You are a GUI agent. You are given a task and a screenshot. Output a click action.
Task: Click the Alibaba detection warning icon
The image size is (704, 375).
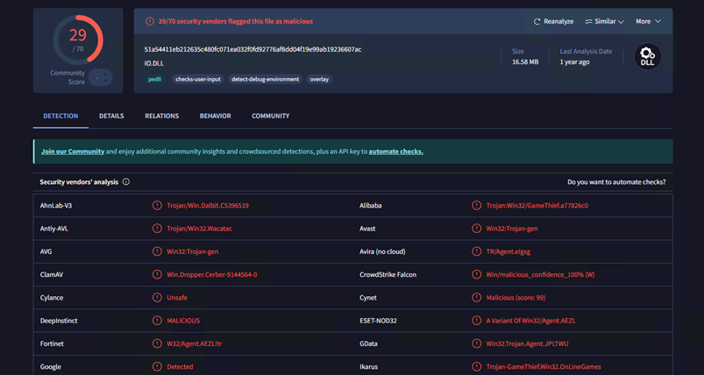coord(476,205)
